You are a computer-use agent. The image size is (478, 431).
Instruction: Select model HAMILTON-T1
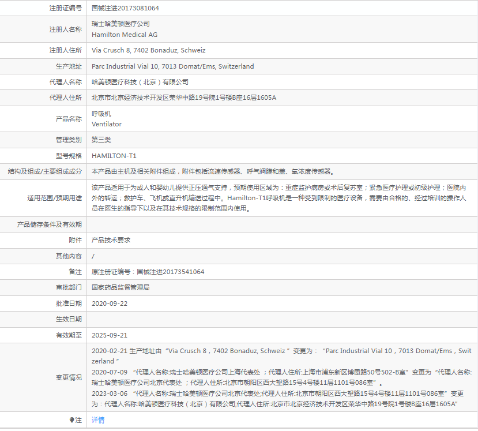(114, 156)
